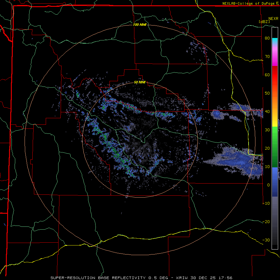The height and width of the screenshot is (280, 280).
Task: Click the 50 dBZ scale value
Action: [267, 93]
